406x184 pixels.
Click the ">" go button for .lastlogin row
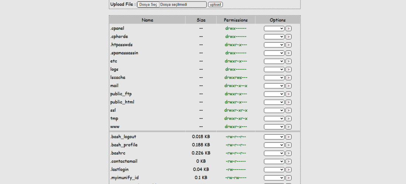pos(289,170)
